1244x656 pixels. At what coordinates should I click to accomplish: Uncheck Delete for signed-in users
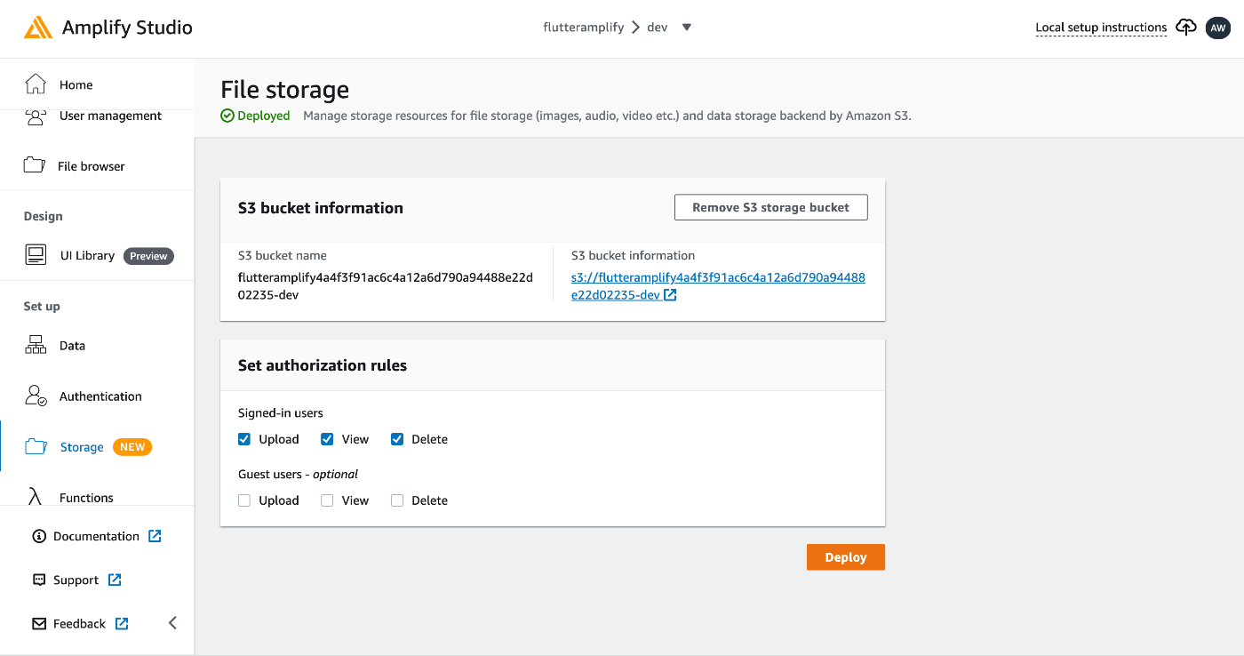click(397, 439)
